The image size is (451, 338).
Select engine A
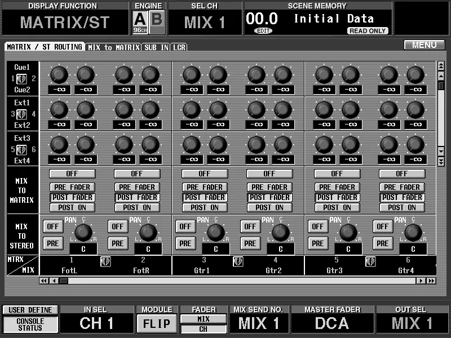[140, 22]
